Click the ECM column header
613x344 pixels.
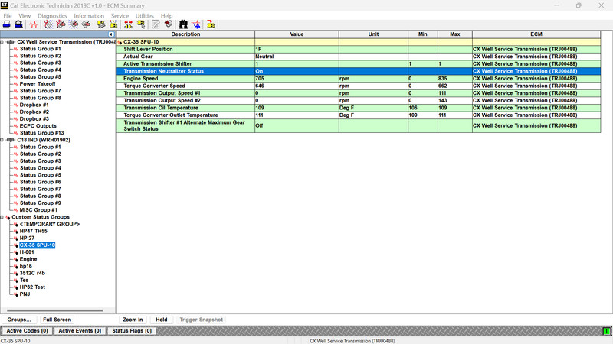coord(536,34)
